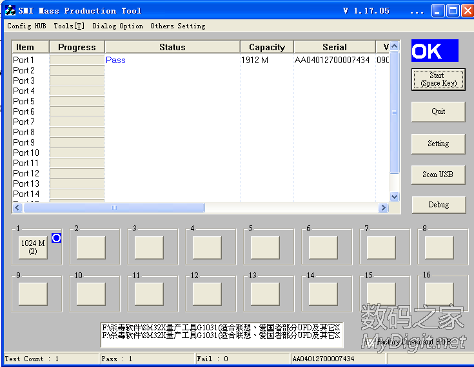The width and height of the screenshot is (474, 367).
Task: Click the empty device button in slot 2
Action: [x=91, y=247]
